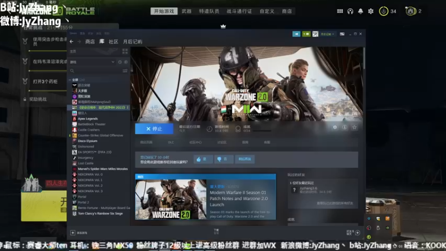
Task: View all friends who play link
Action: tap(335, 203)
